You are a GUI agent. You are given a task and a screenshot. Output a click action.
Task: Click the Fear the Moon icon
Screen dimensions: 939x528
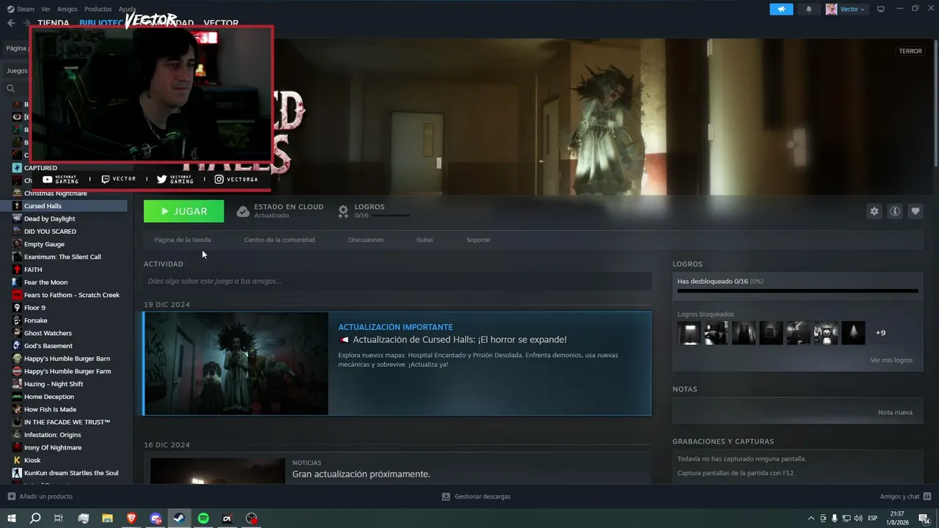(17, 282)
